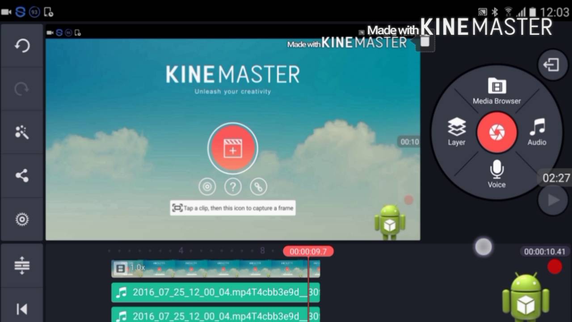This screenshot has width=572, height=322.
Task: Tap the Redo arrow in left sidebar
Action: [22, 89]
